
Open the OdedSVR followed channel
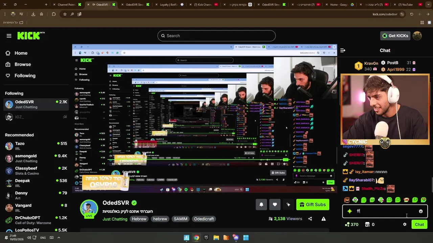click(36, 104)
